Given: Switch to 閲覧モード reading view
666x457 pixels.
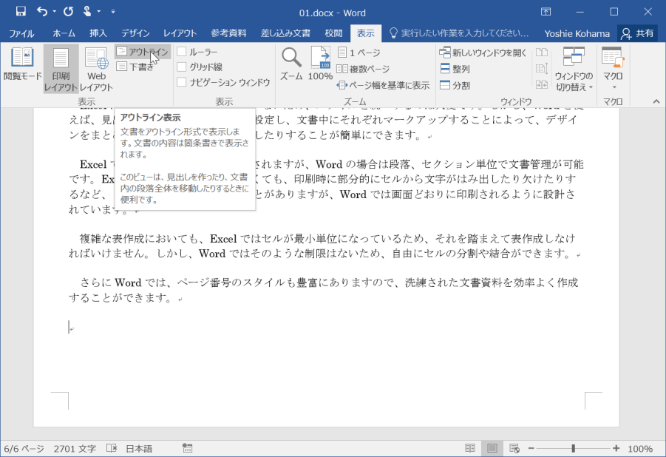Looking at the screenshot, I should (x=22, y=64).
